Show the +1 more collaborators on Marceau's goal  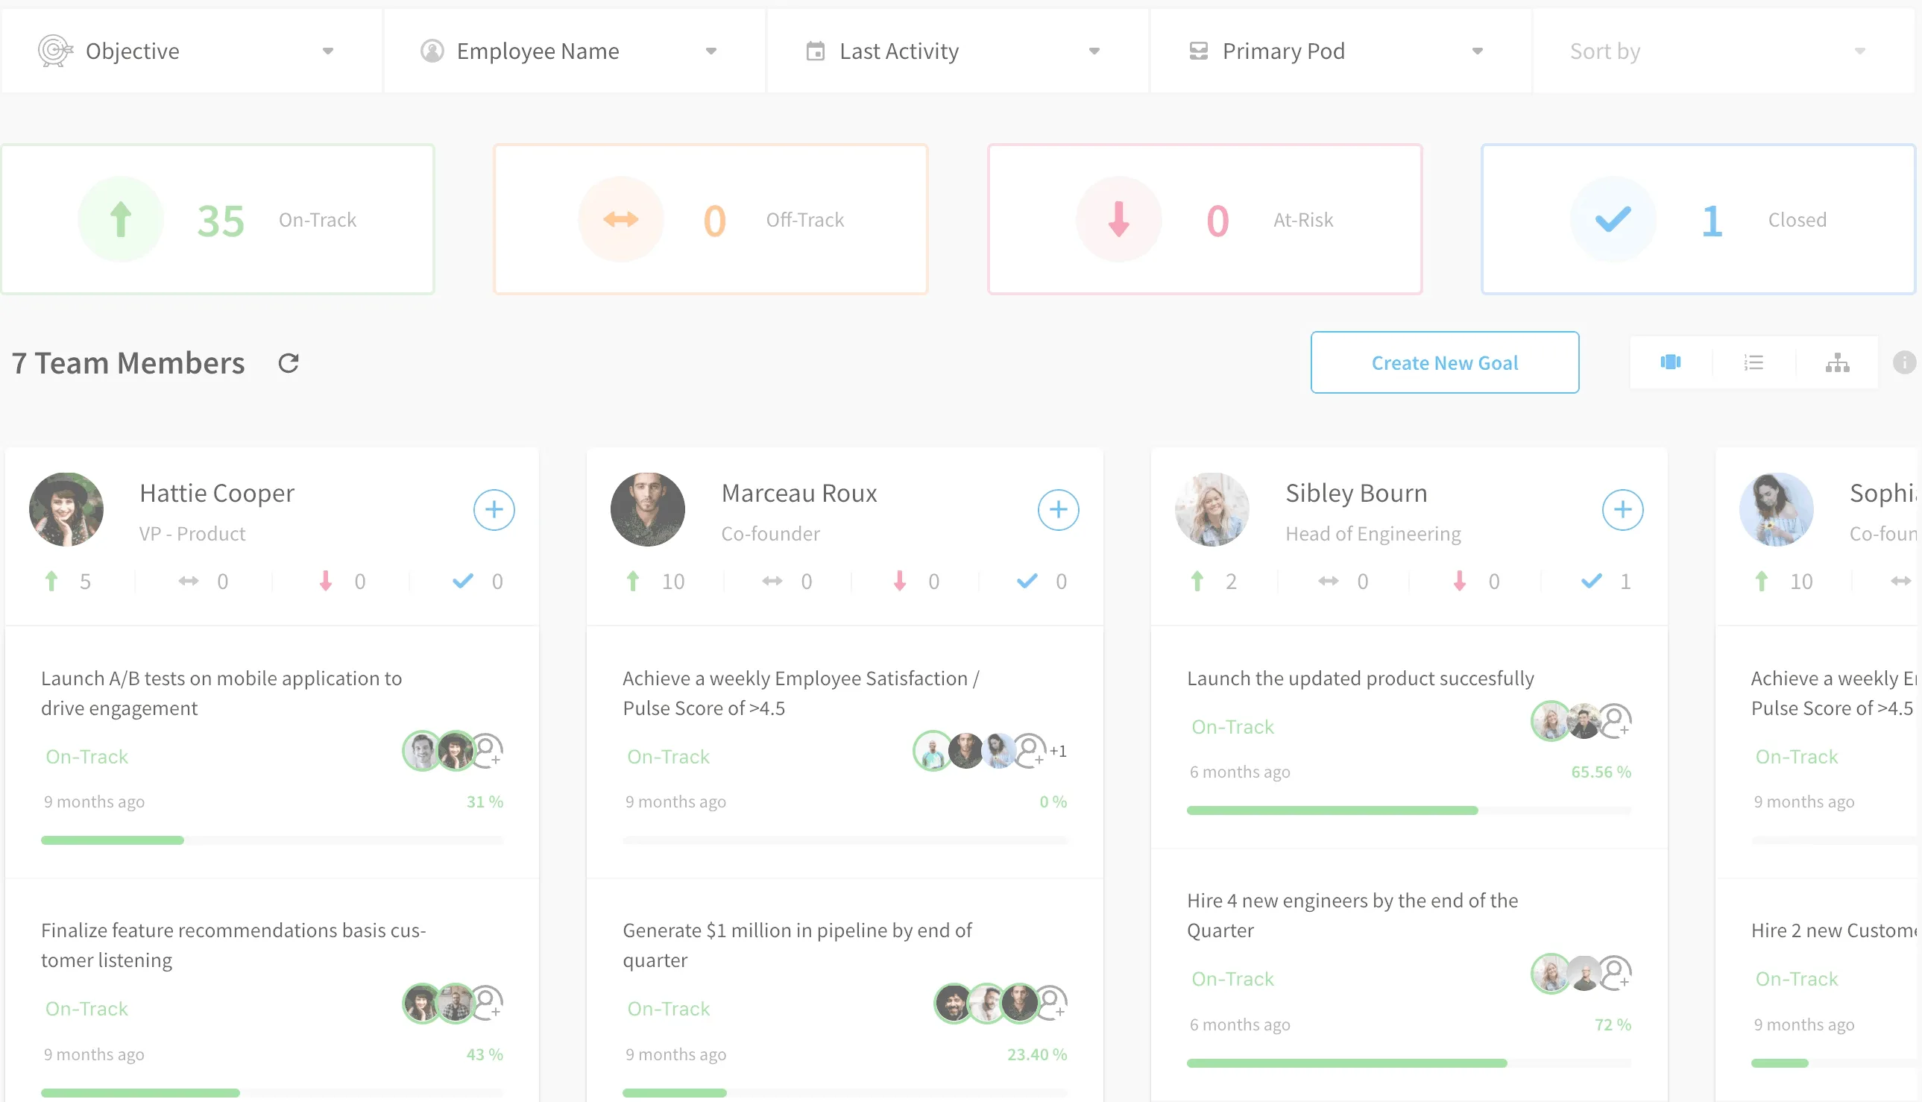[1058, 751]
